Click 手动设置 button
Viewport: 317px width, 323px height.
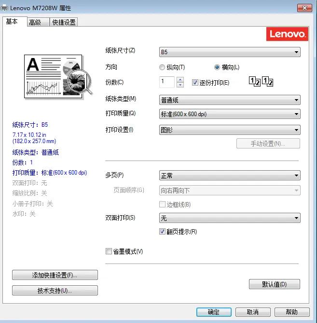(268, 144)
